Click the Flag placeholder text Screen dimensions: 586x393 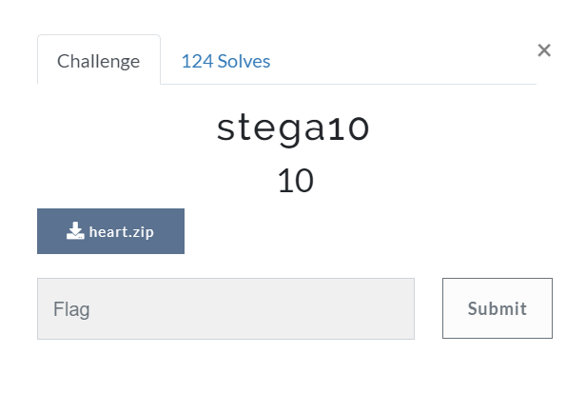(x=72, y=308)
